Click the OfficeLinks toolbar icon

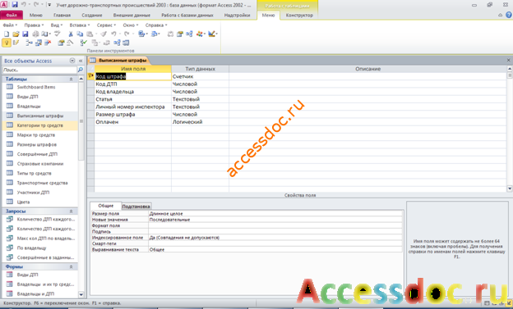coord(141,34)
